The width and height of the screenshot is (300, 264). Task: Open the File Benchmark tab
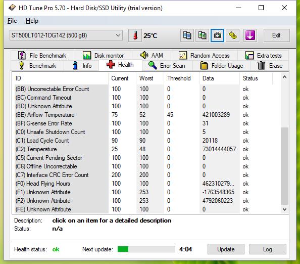pos(42,55)
